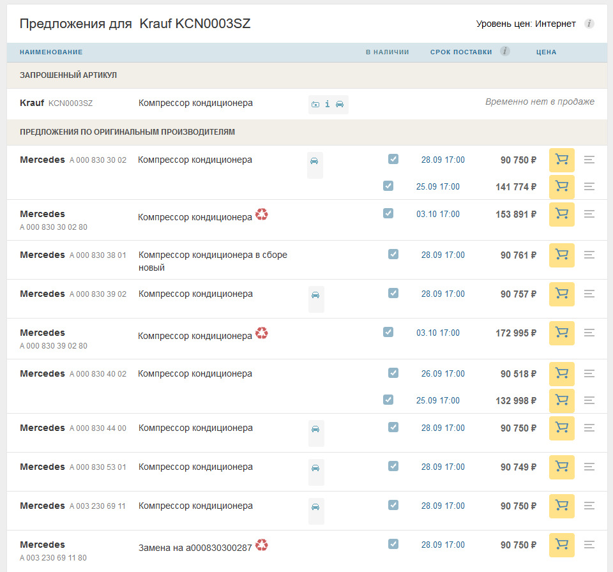Sort by Наименование column header
The image size is (613, 572).
(x=51, y=52)
